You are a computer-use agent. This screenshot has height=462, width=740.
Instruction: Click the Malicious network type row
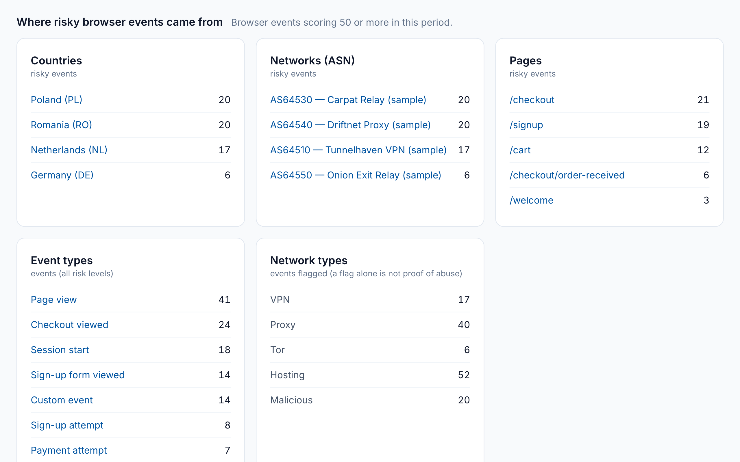click(x=370, y=400)
